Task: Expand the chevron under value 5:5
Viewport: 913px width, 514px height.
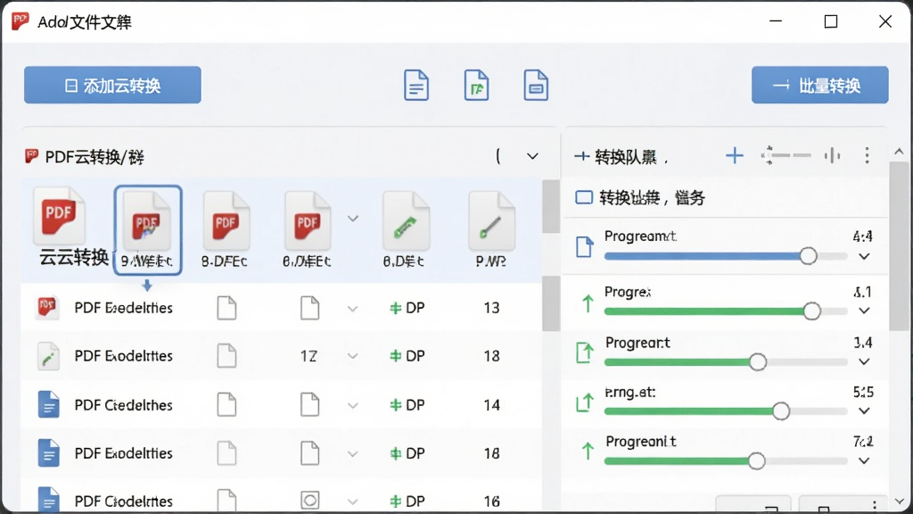Action: (x=864, y=410)
